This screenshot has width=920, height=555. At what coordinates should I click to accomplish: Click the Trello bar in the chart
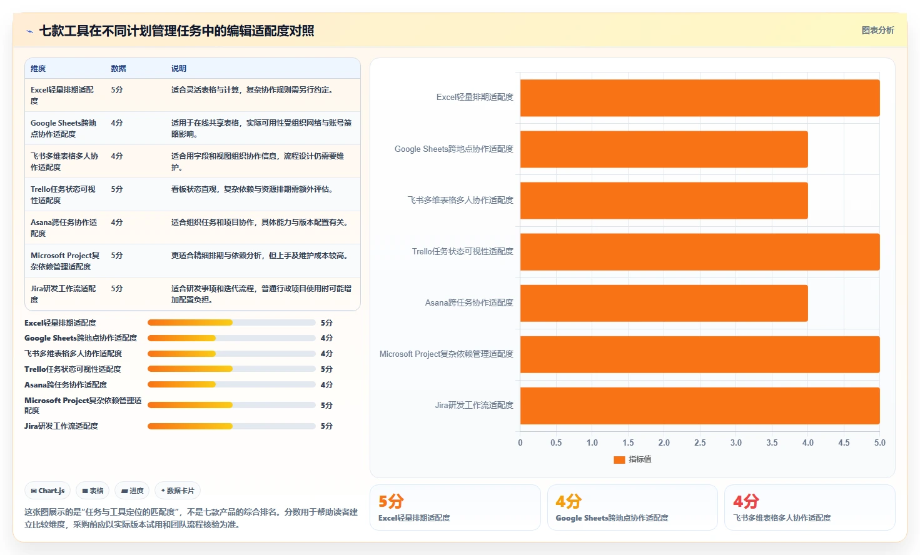pyautogui.click(x=700, y=252)
